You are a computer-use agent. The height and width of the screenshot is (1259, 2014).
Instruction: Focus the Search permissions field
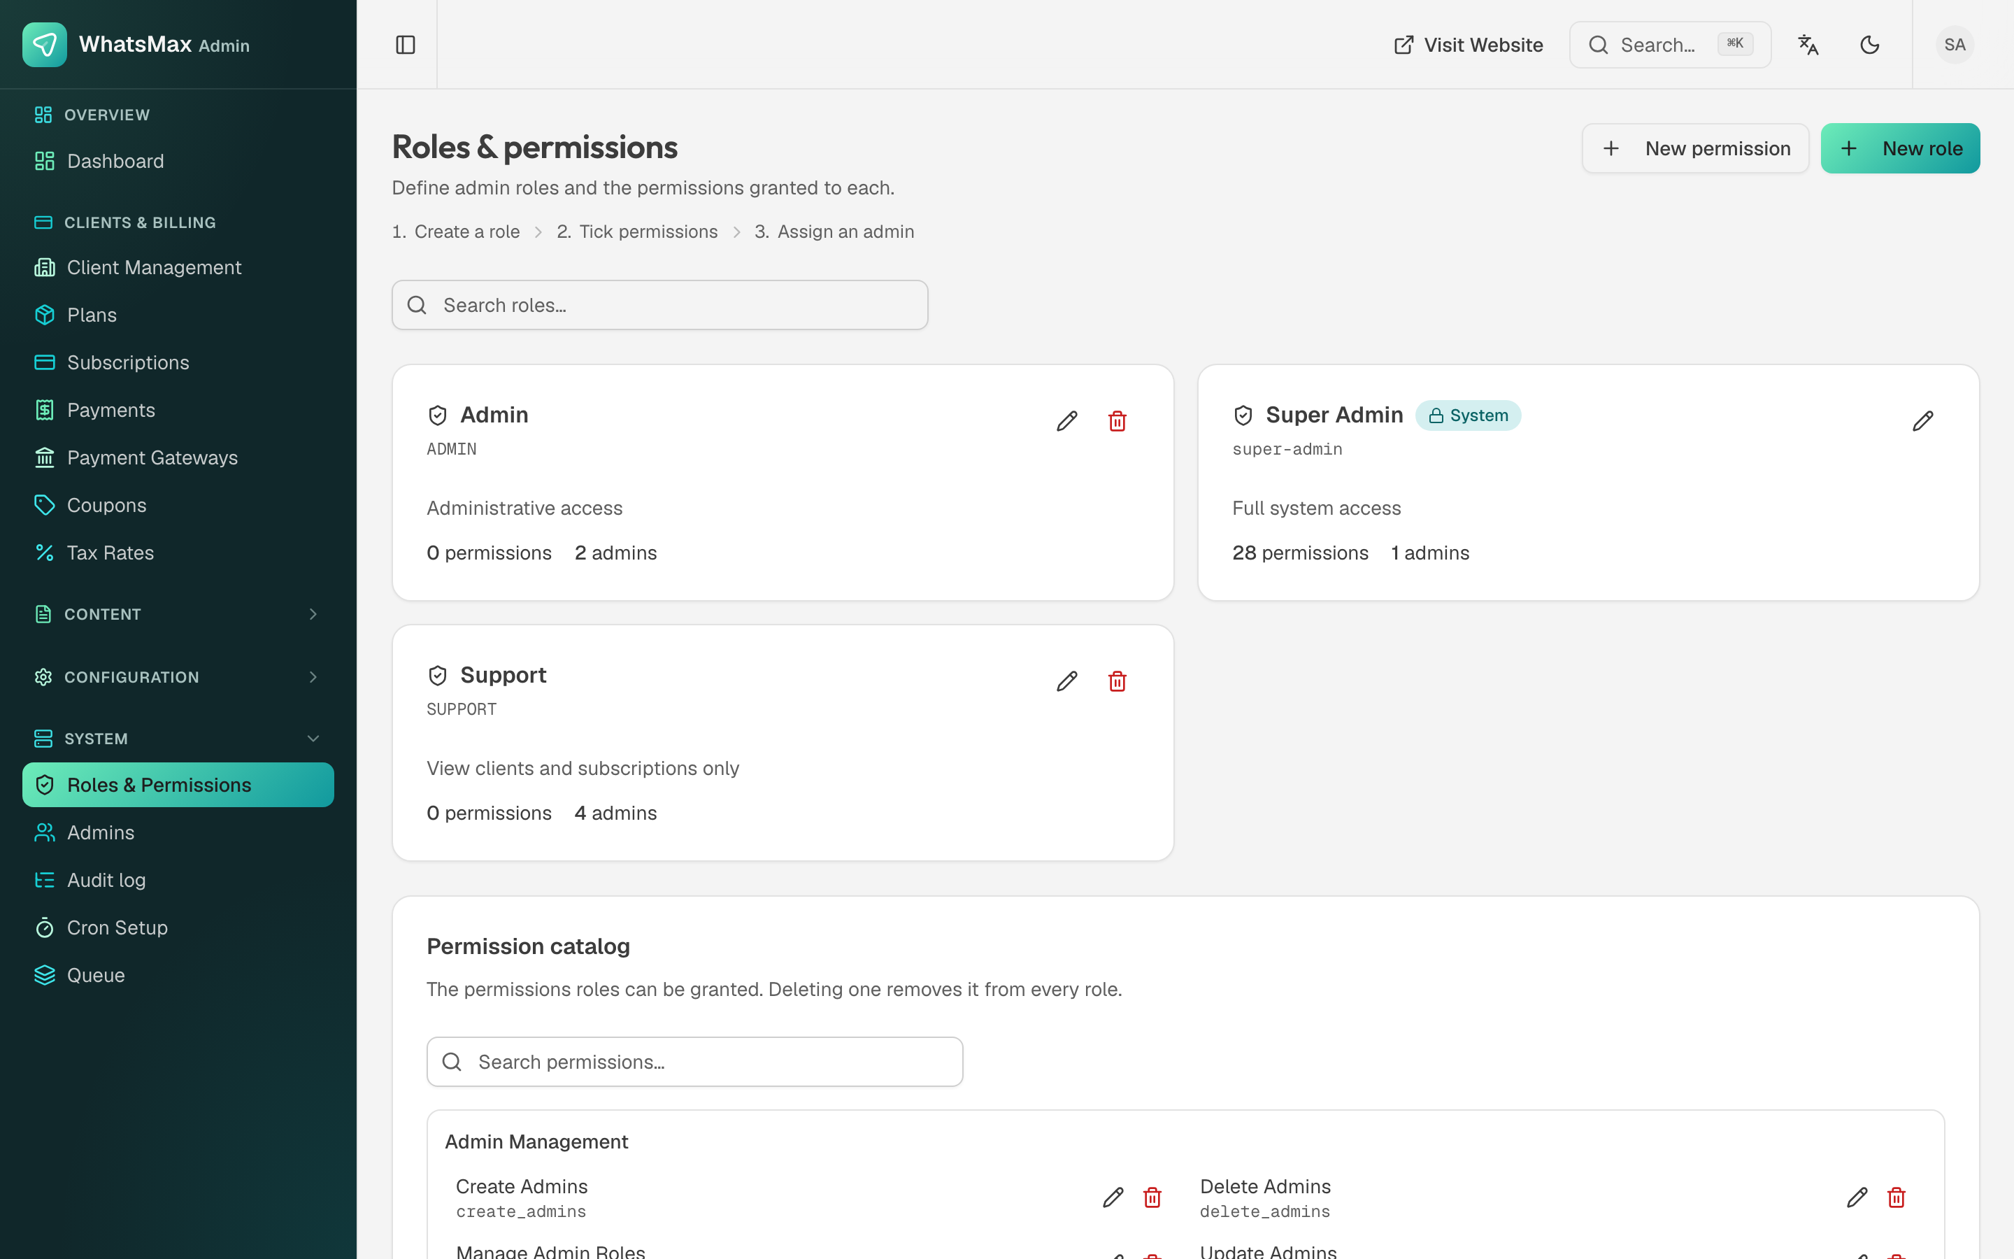695,1062
